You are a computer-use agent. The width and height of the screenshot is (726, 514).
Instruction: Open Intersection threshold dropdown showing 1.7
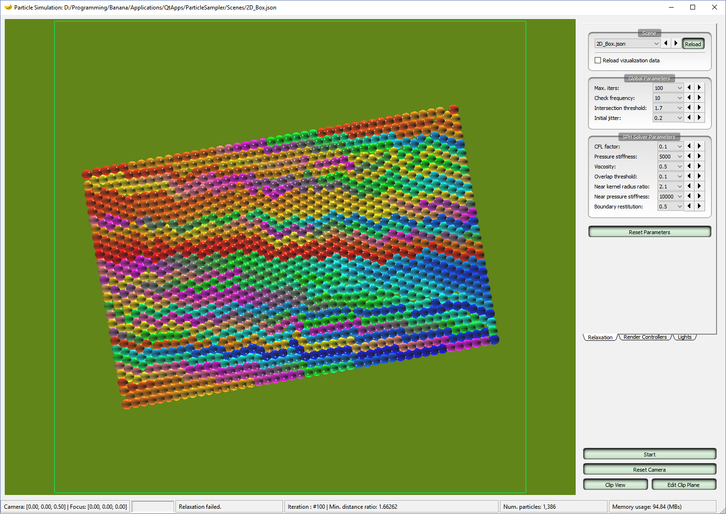coord(668,108)
